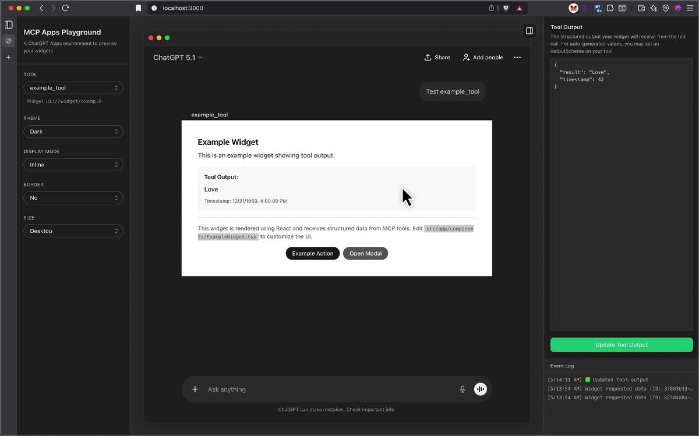Screen dimensions: 699x436
Task: Click the Example Widget heading
Action: pyautogui.click(x=228, y=142)
